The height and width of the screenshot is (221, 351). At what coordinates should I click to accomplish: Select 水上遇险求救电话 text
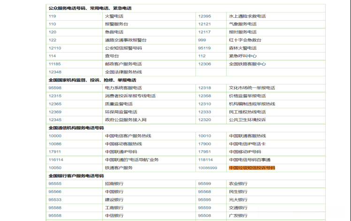(247, 16)
